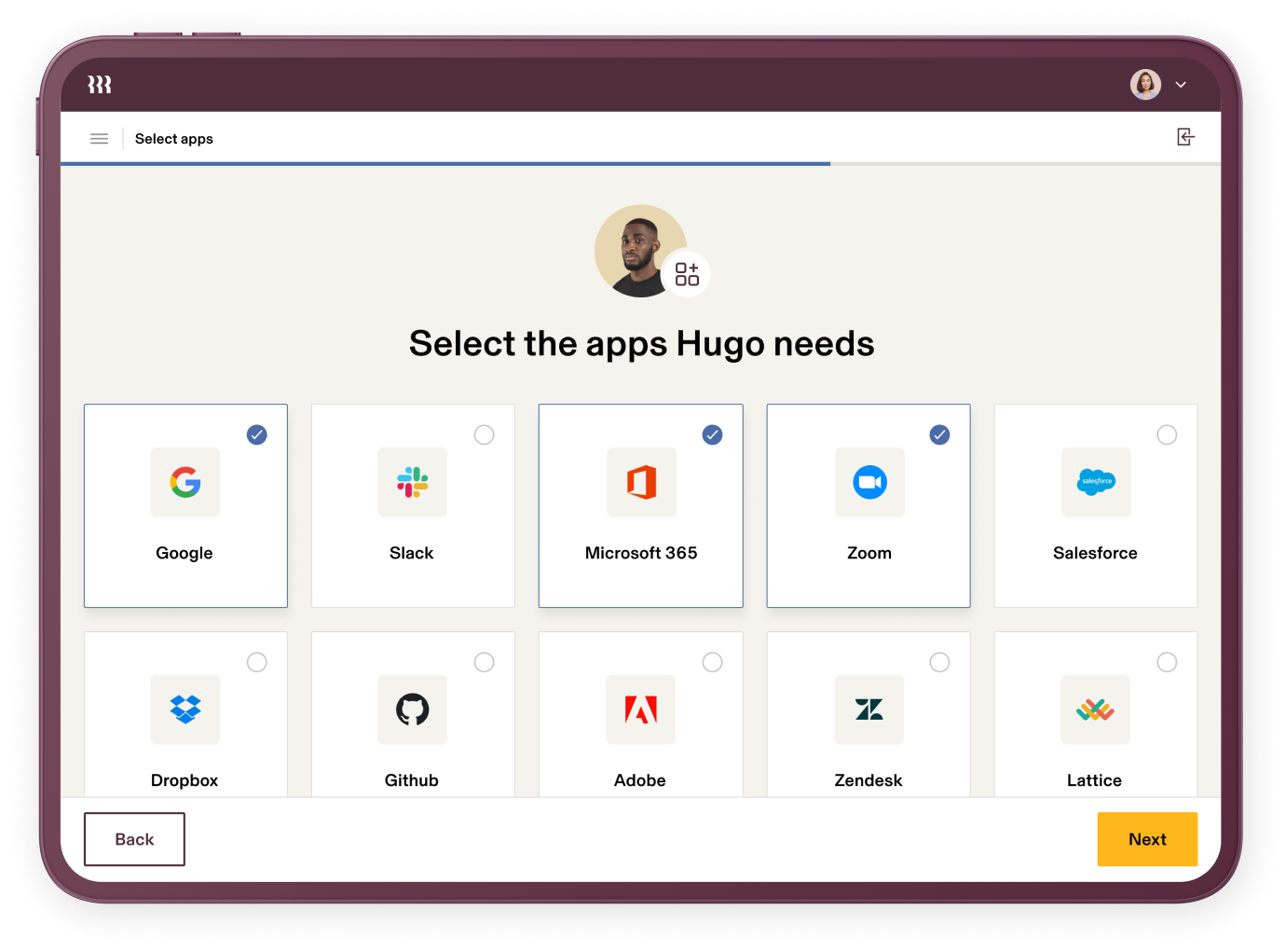
Task: Expand the user account dropdown chevron
Action: (x=1181, y=85)
